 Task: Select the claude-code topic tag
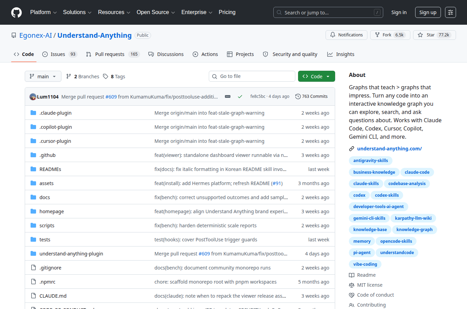(417, 172)
